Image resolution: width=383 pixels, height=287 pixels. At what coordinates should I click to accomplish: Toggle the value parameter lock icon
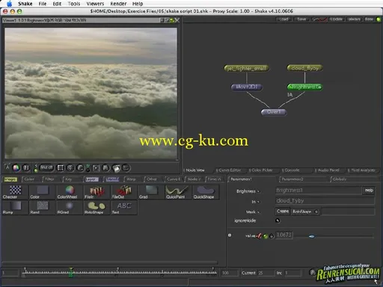pos(272,235)
